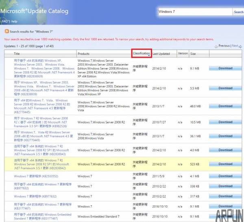Download the 36.1 MB update from 2013/1/7
The image size is (244, 222).
point(226,136)
